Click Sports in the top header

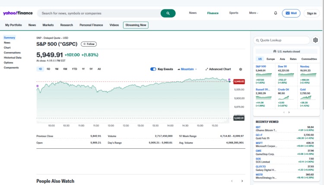pyautogui.click(x=233, y=13)
